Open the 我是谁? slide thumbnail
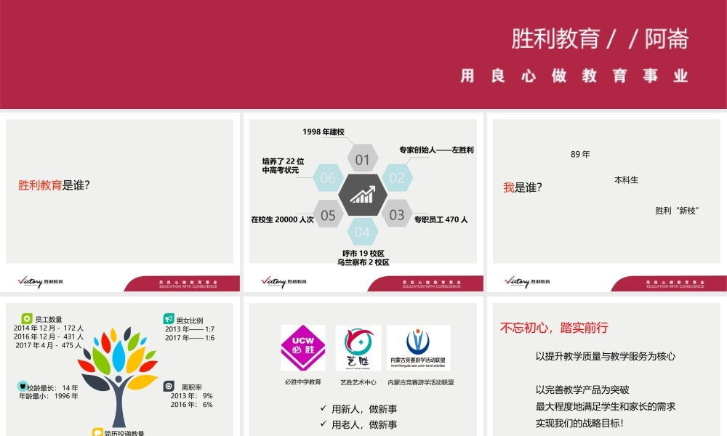727x436 pixels. [x=606, y=191]
